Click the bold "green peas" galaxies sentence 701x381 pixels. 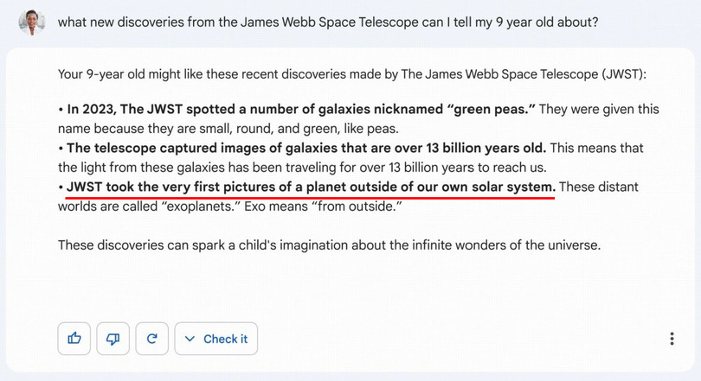tap(301, 110)
